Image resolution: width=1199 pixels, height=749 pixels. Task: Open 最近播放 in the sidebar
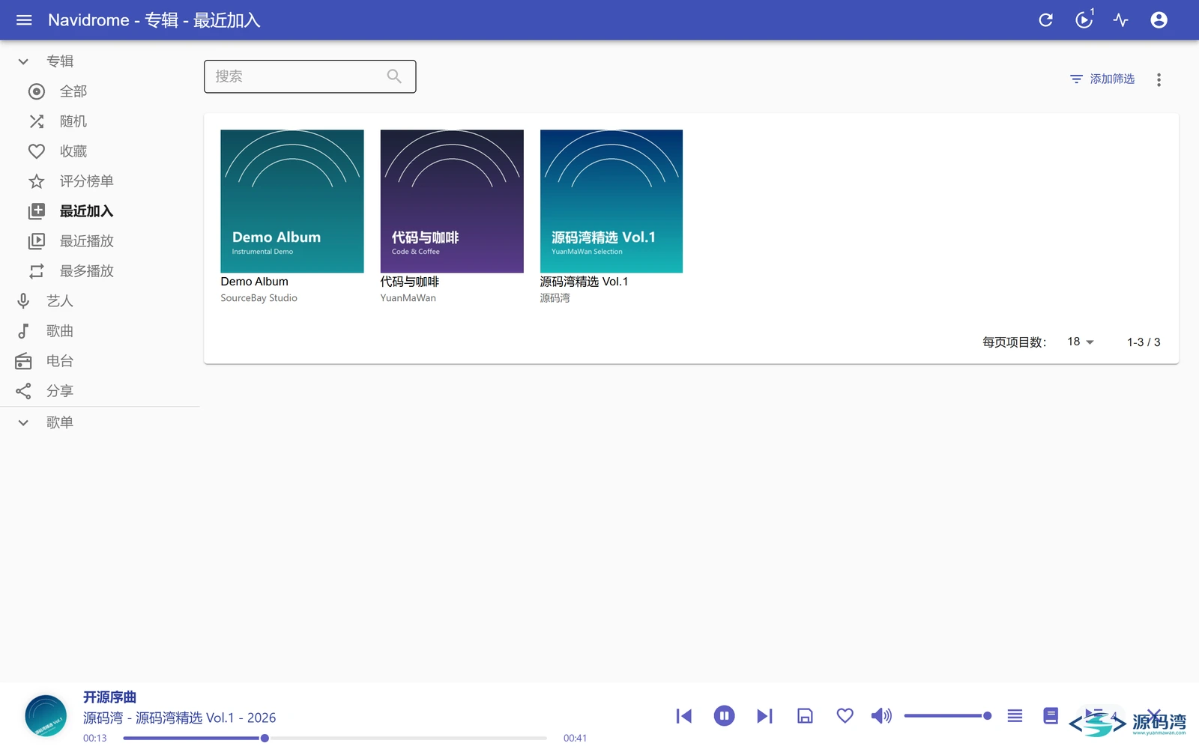pyautogui.click(x=100, y=241)
